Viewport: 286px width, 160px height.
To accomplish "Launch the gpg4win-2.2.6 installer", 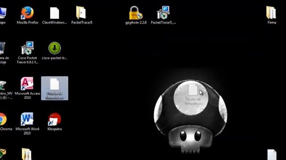I will click(x=136, y=13).
